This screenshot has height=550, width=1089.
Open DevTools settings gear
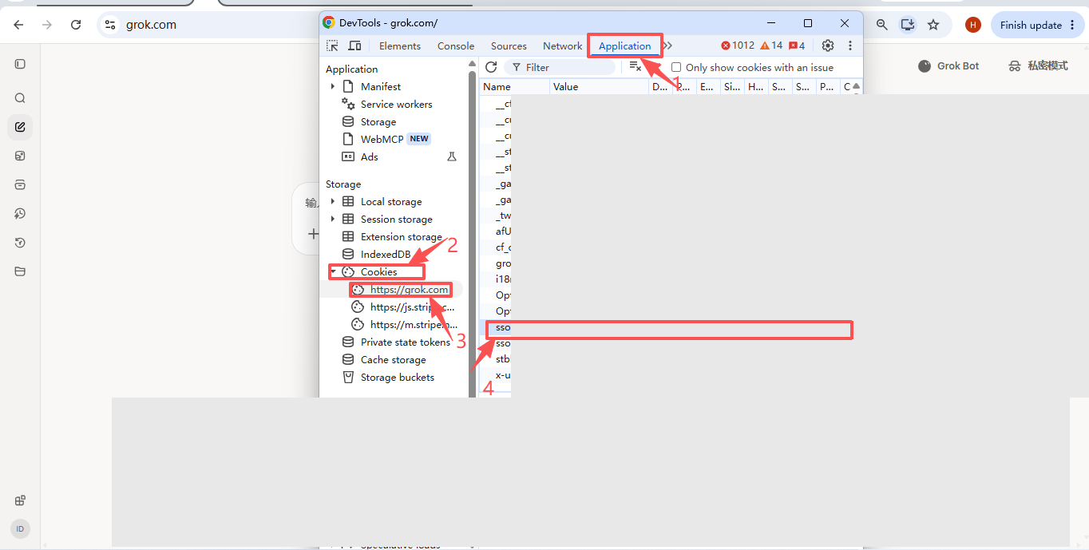pos(828,46)
